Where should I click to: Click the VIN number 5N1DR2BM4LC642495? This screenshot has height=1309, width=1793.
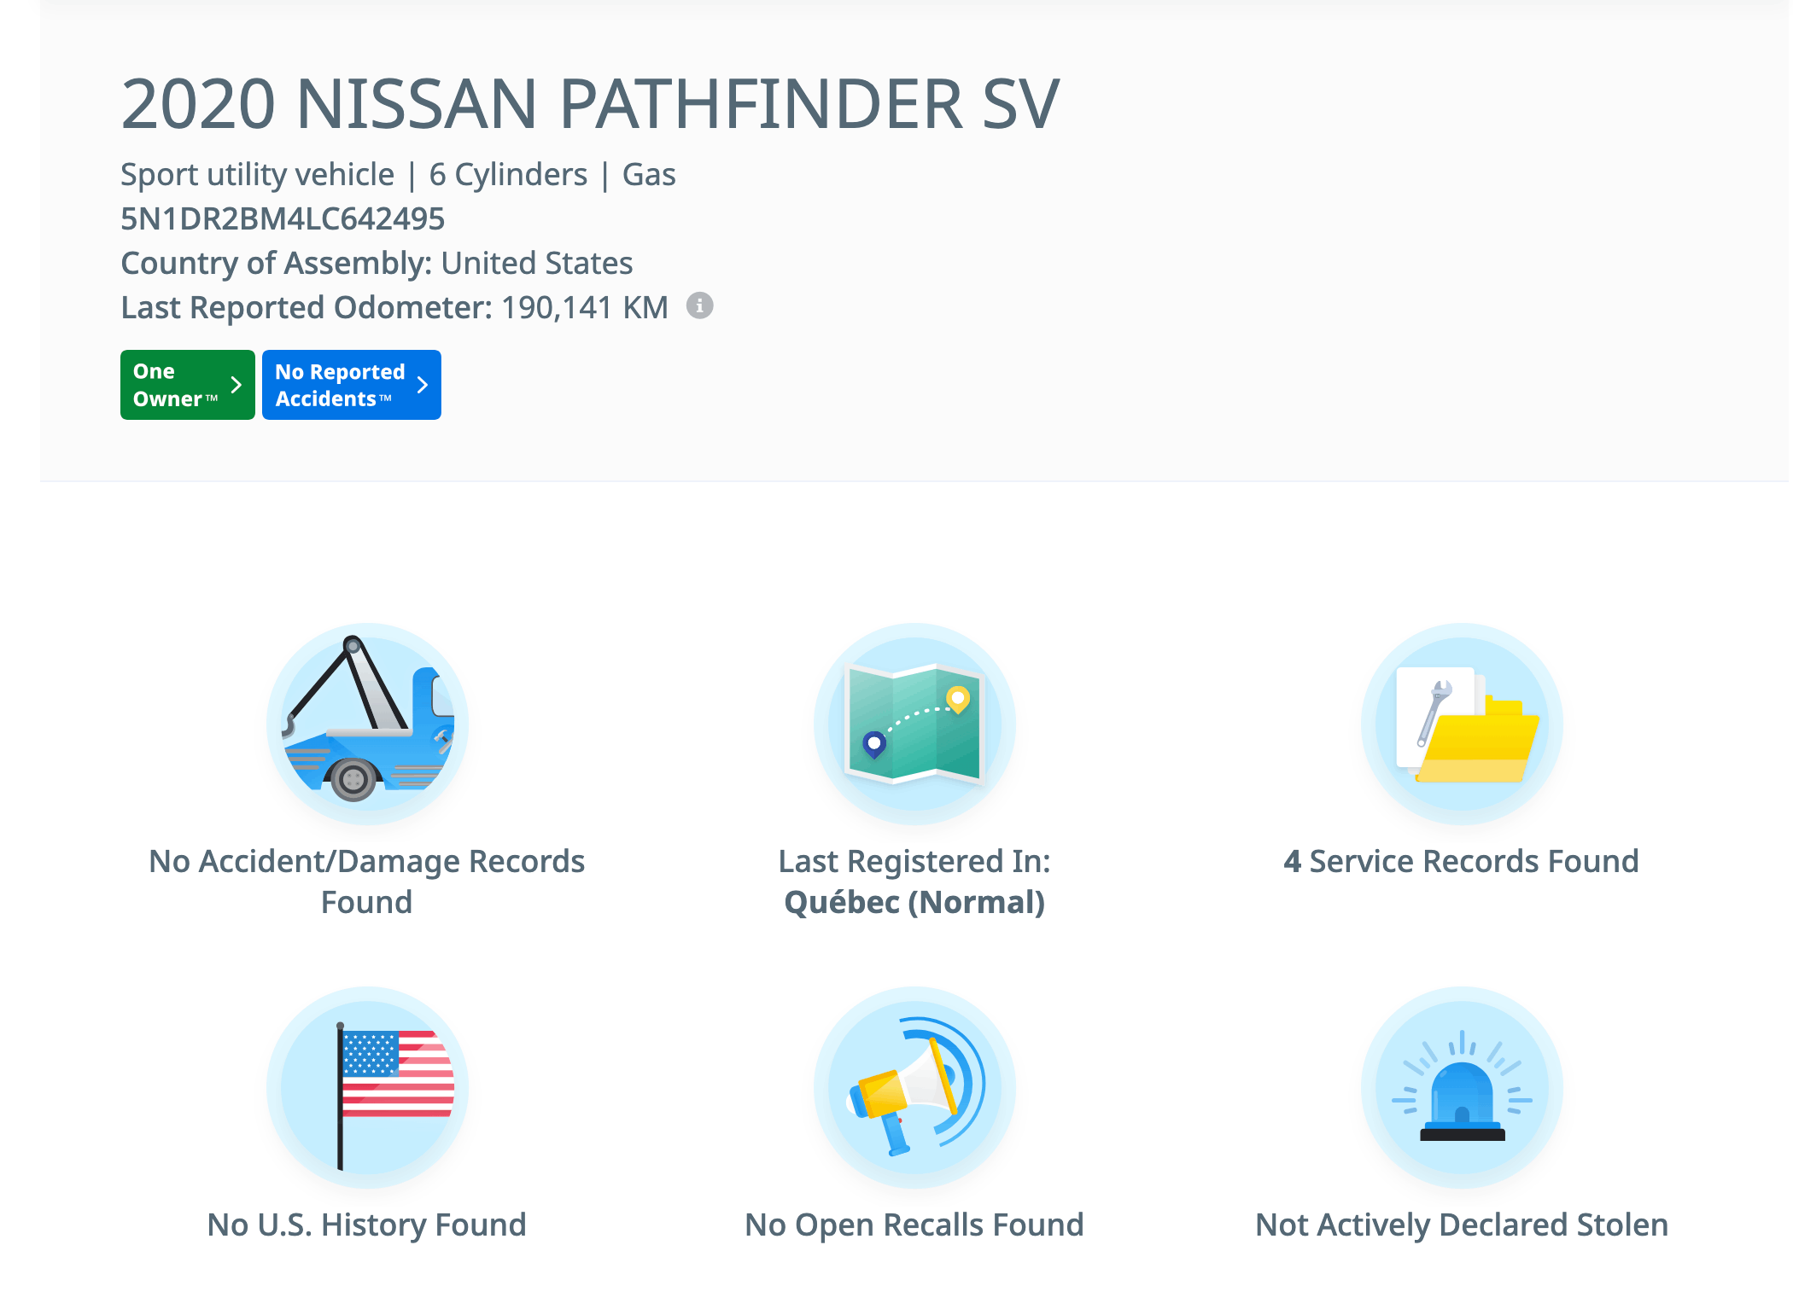(283, 218)
